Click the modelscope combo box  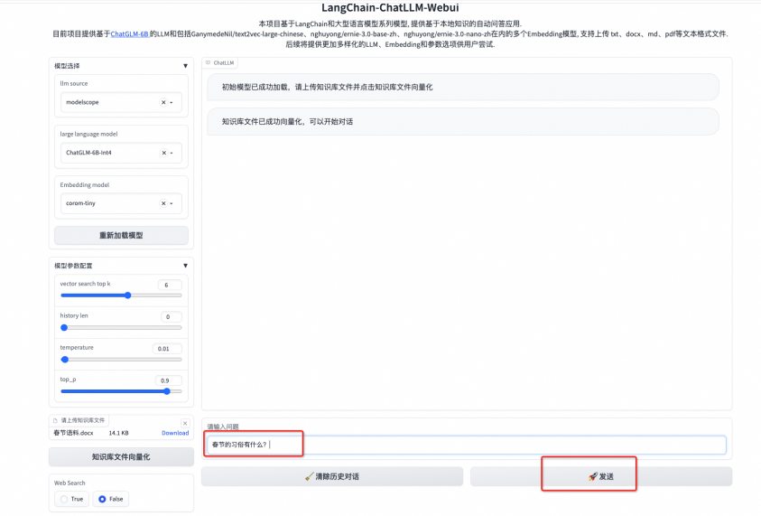[x=121, y=102]
